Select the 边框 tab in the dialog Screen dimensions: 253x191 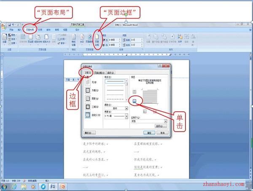88,73
